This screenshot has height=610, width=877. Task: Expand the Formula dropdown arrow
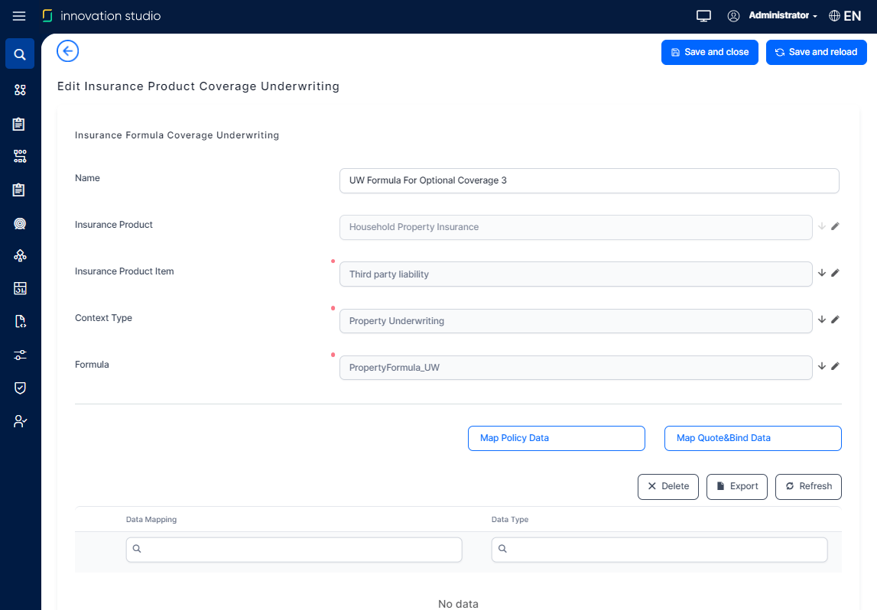point(822,366)
